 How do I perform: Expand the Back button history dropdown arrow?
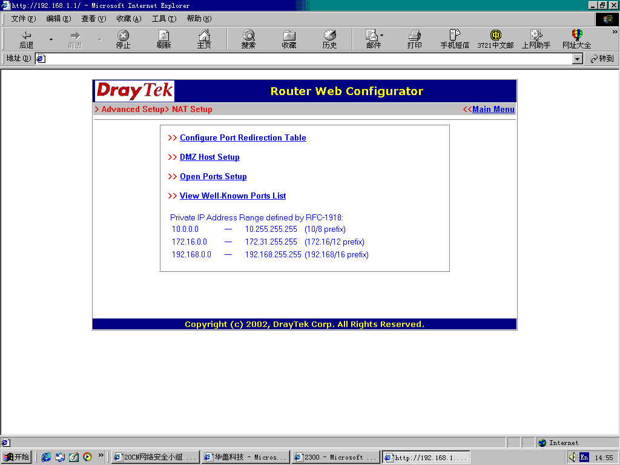pyautogui.click(x=51, y=39)
